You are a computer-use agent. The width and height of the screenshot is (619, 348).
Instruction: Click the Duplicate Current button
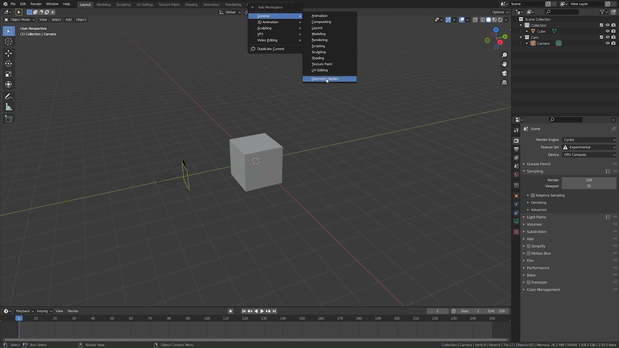click(x=270, y=48)
